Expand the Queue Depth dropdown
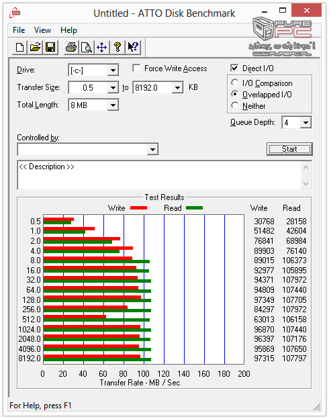 (305, 123)
